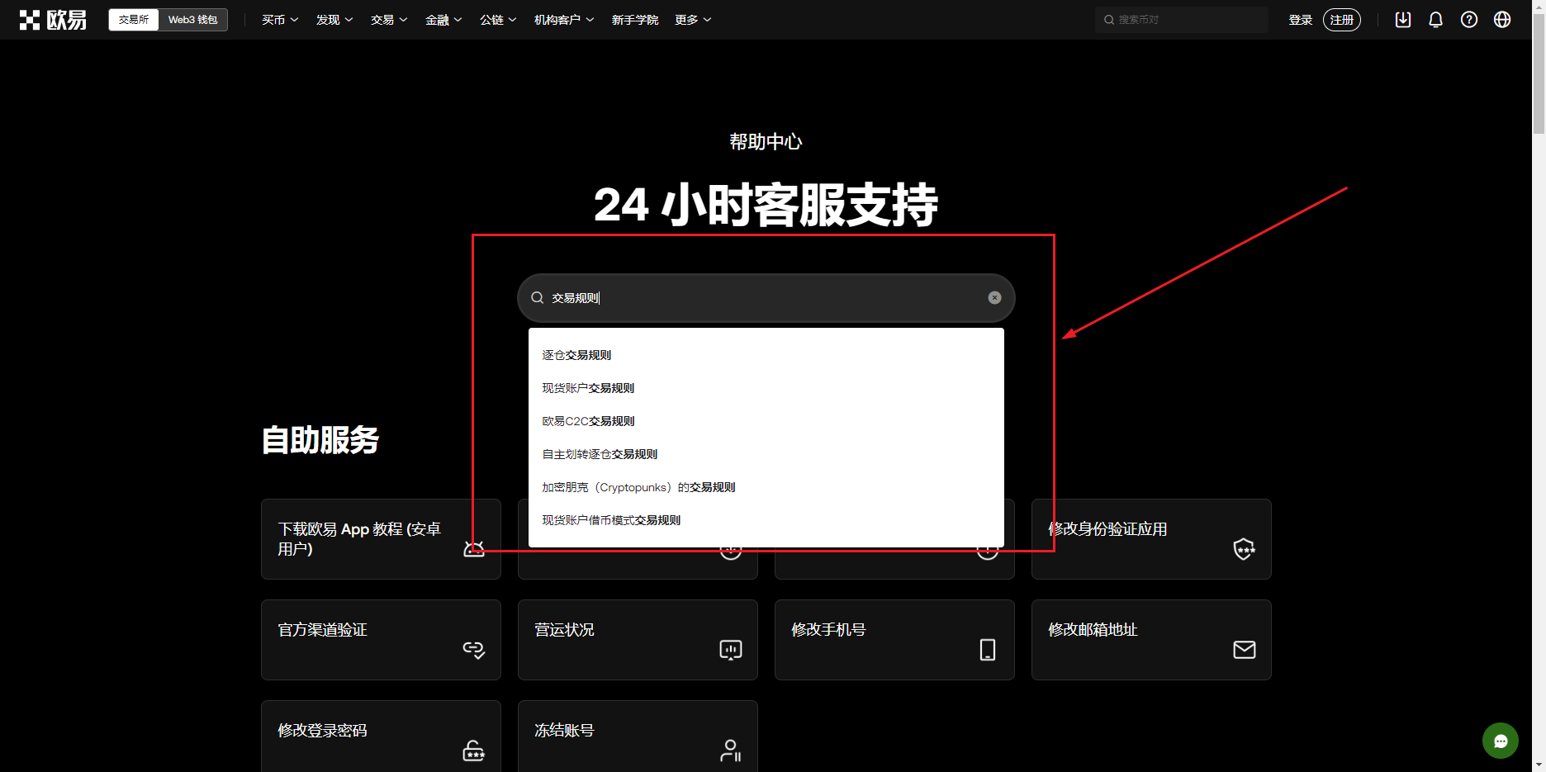Open the 下载欧易 App 教程 card

pos(381,539)
